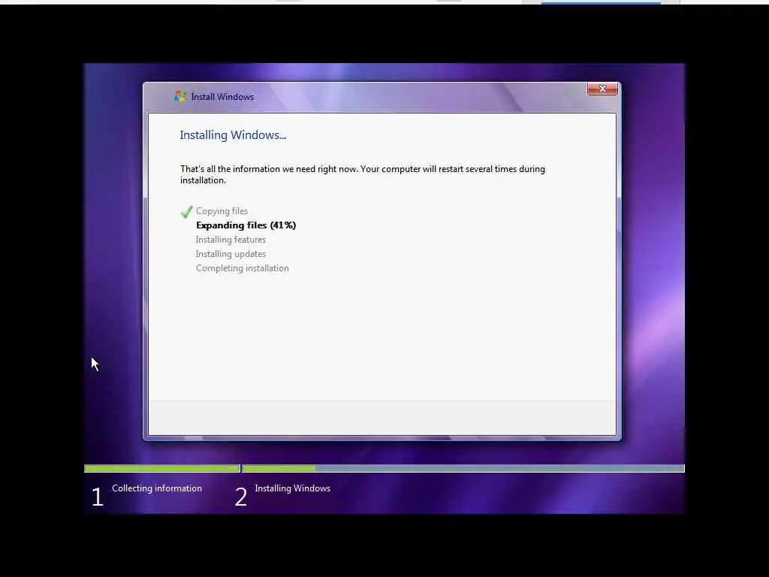Image resolution: width=769 pixels, height=577 pixels.
Task: Click the stage number 2
Action: click(241, 497)
